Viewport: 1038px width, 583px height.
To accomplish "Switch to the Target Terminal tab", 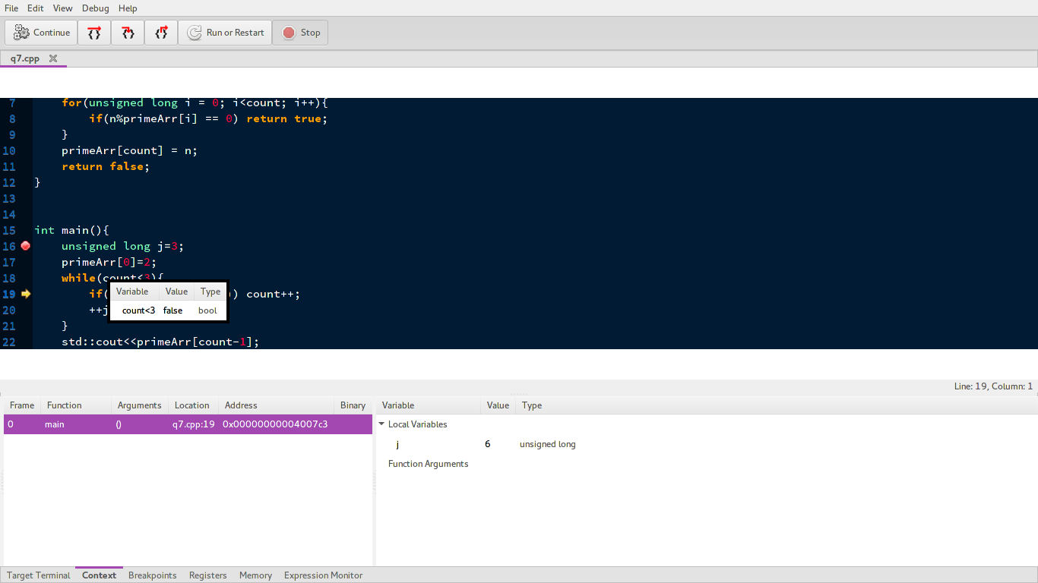I will [x=39, y=575].
